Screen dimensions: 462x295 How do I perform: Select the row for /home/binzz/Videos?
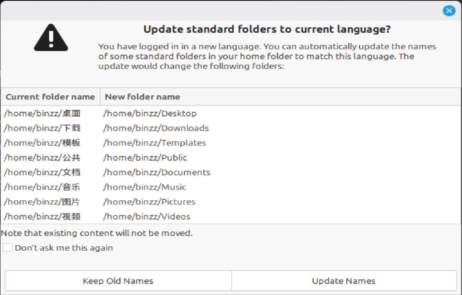231,216
